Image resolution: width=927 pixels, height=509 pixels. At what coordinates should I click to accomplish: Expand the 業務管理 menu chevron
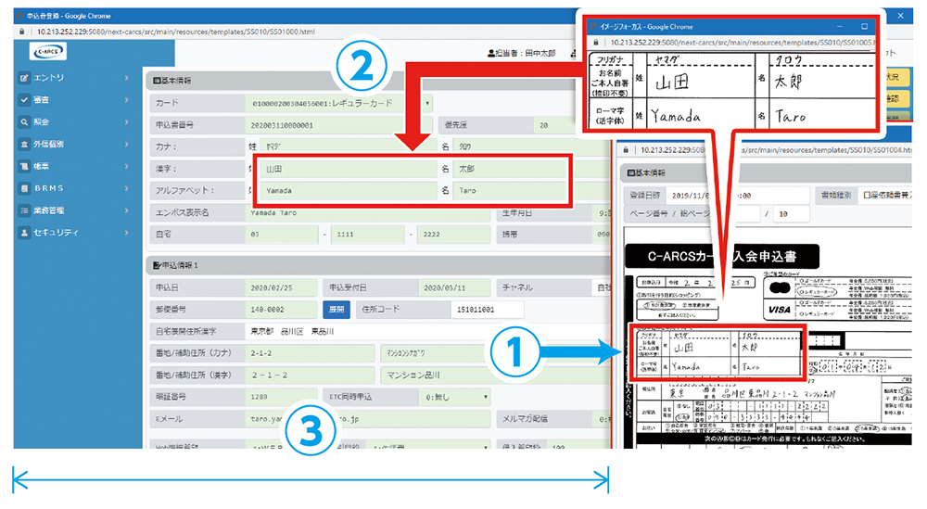(x=126, y=210)
